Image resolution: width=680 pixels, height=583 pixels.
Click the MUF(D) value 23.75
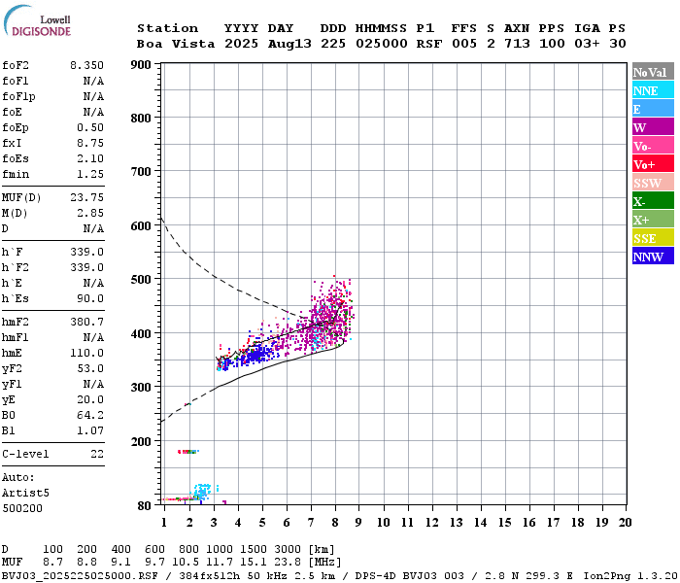pyautogui.click(x=86, y=197)
